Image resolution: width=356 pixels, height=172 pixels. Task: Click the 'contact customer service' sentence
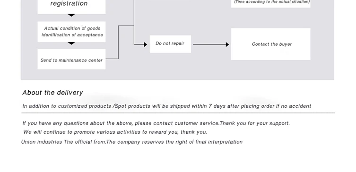156,123
